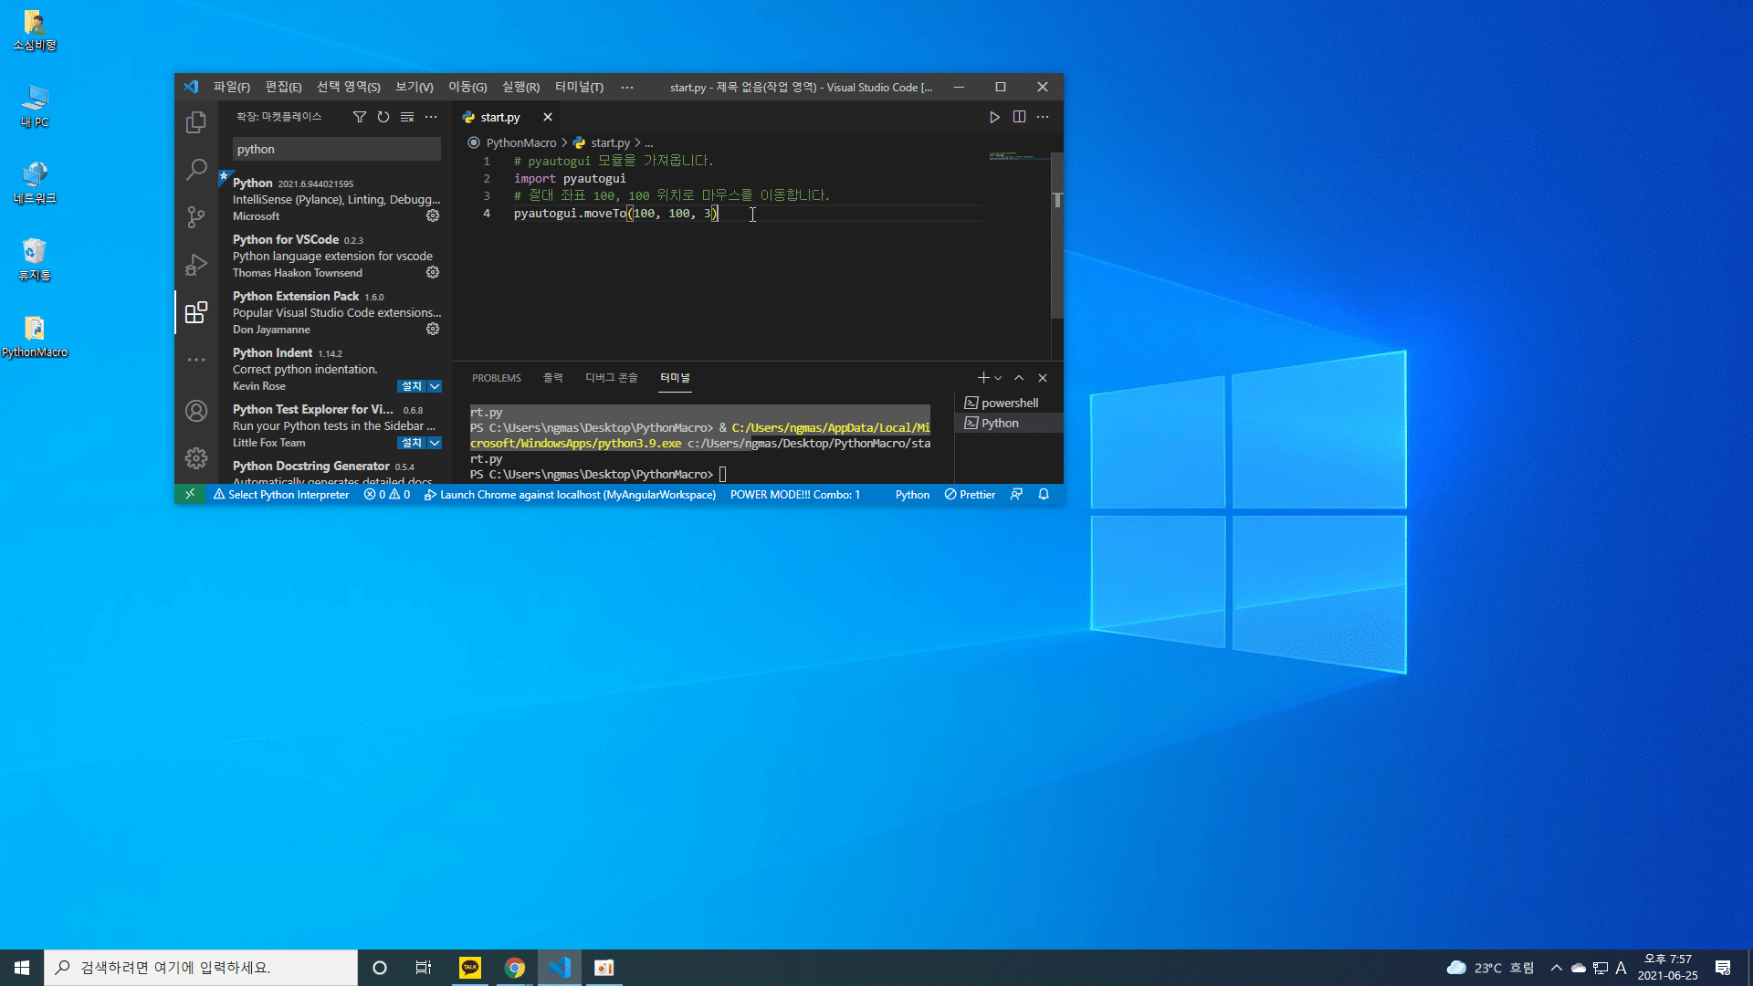The image size is (1753, 986).
Task: Open the Search view icon
Action: click(x=195, y=169)
